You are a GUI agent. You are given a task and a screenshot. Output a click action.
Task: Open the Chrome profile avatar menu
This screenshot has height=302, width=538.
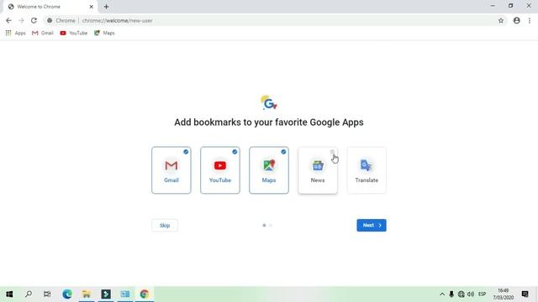pyautogui.click(x=517, y=20)
